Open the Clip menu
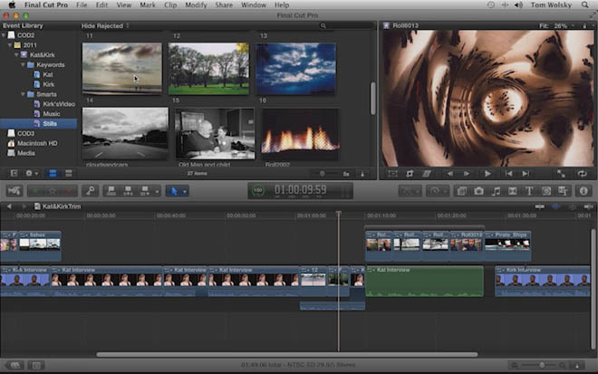Screen dimensions: 598x374 point(170,5)
